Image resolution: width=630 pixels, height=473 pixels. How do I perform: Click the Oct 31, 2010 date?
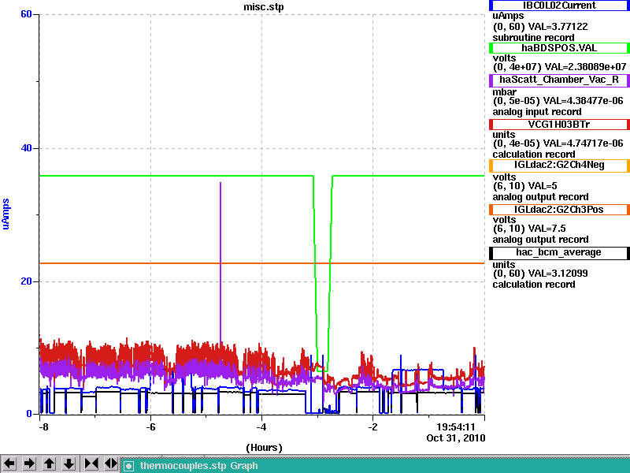coord(456,438)
